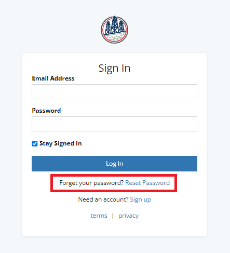Click the Need an account? text
Image resolution: width=230 pixels, height=253 pixels.
(103, 199)
